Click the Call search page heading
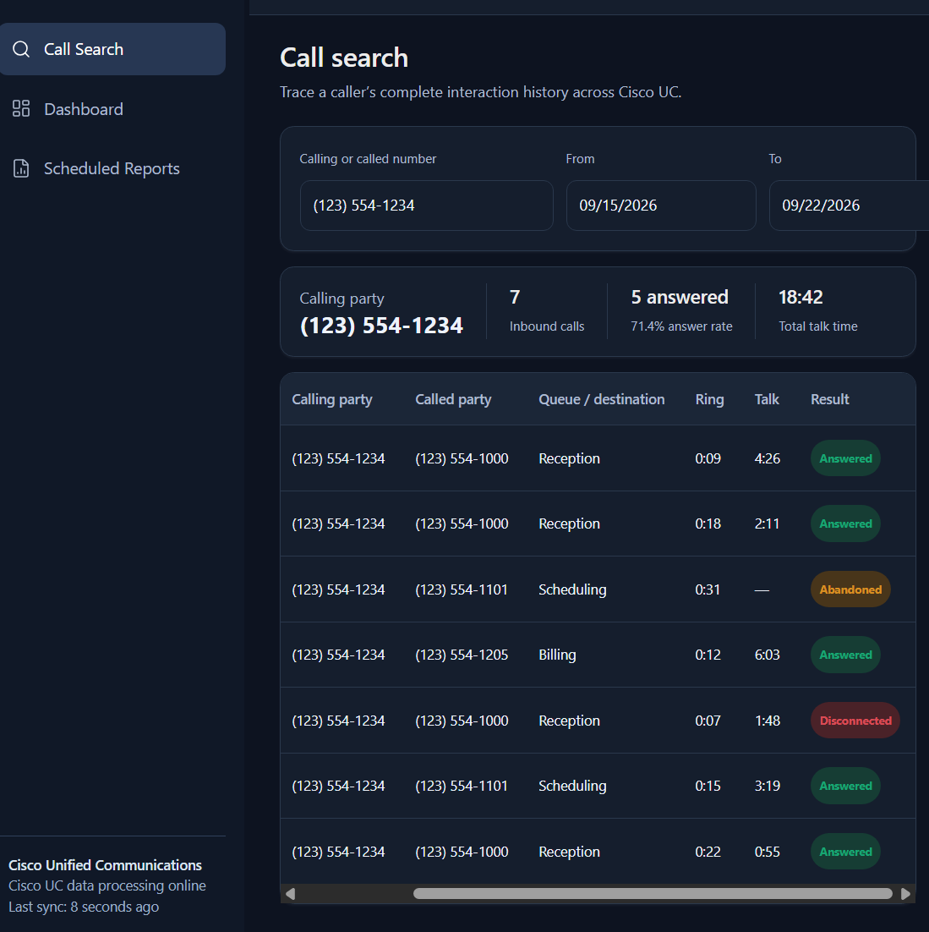929x932 pixels. pyautogui.click(x=344, y=58)
